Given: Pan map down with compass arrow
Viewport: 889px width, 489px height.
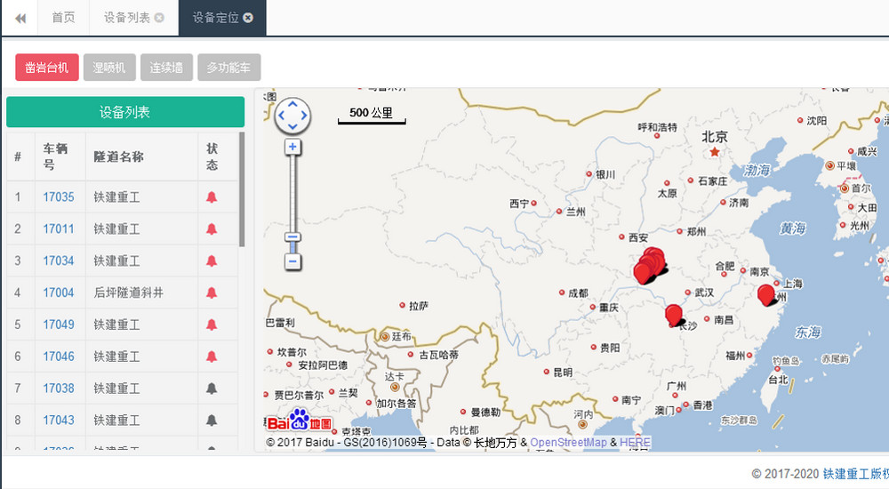Looking at the screenshot, I should pyautogui.click(x=292, y=126).
